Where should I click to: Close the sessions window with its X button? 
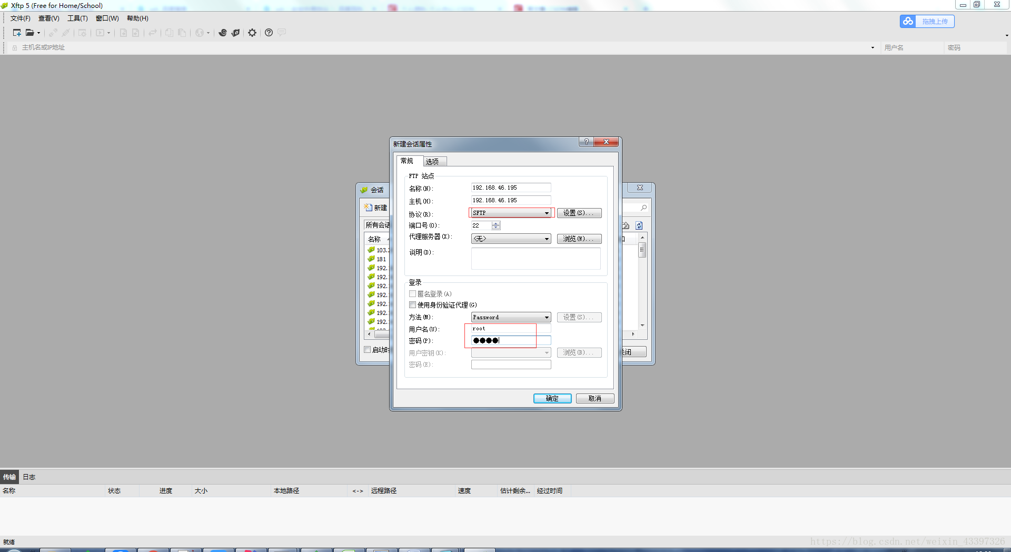point(640,188)
